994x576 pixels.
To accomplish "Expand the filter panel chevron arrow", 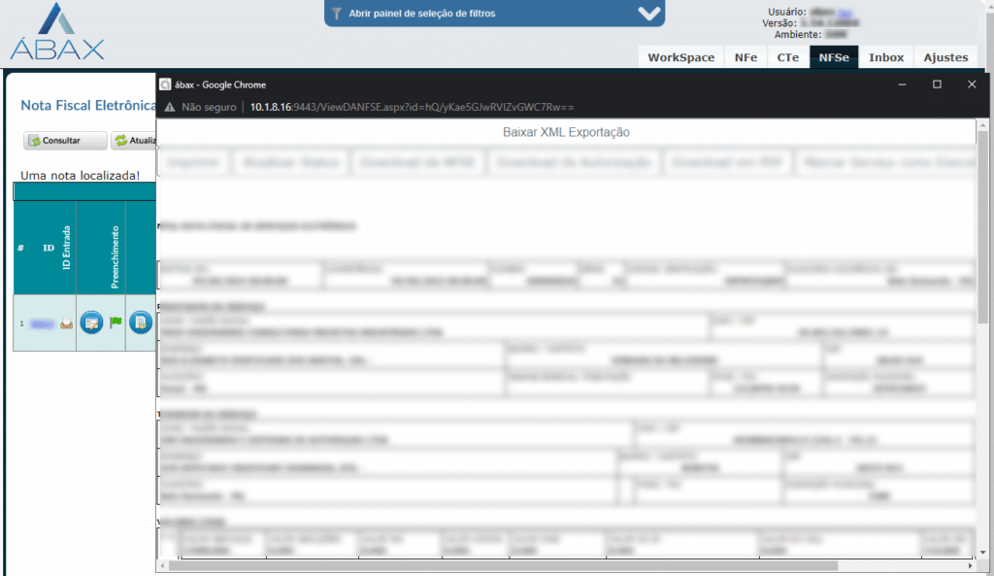I will 648,14.
